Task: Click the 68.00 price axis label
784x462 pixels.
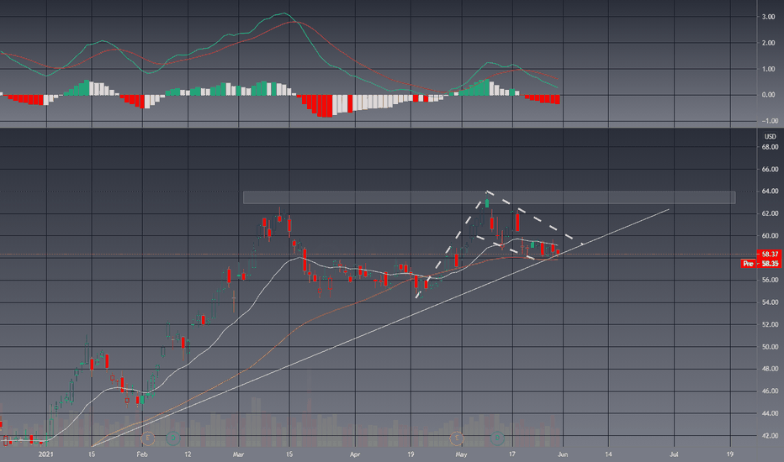Action: tap(770, 147)
